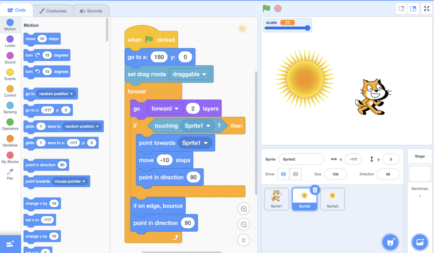Switch to the Sounds tab
Image resolution: width=434 pixels, height=253 pixels.
pyautogui.click(x=91, y=11)
